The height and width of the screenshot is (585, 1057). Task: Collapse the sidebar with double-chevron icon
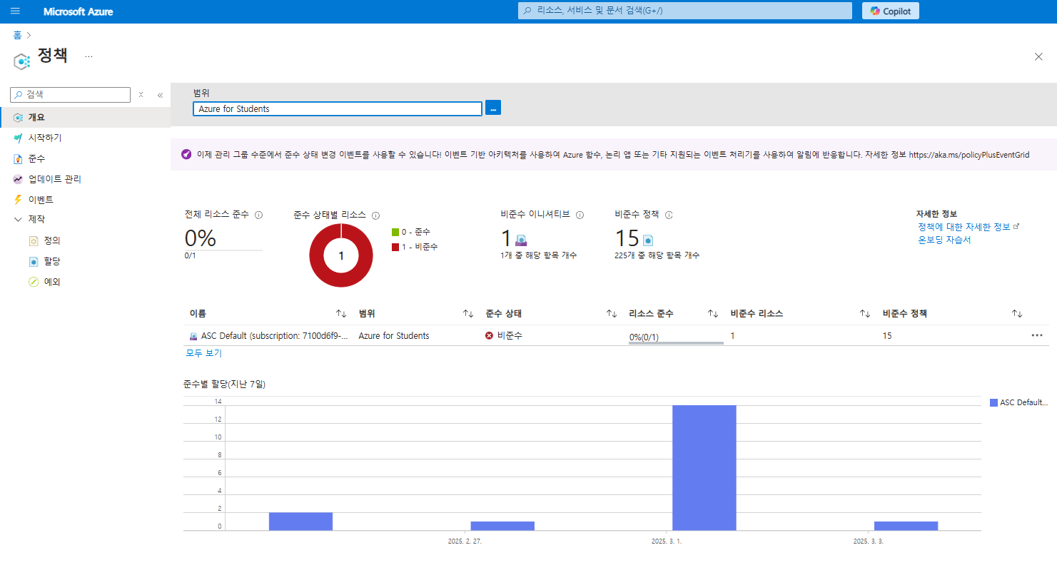click(160, 94)
